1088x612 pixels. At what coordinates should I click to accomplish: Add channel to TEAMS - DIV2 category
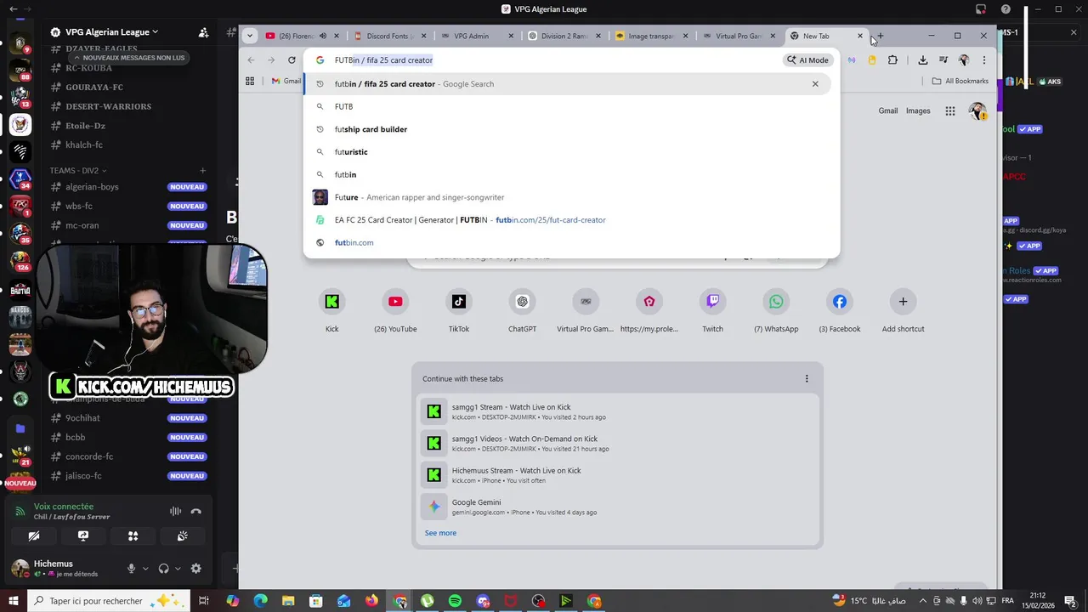(202, 171)
